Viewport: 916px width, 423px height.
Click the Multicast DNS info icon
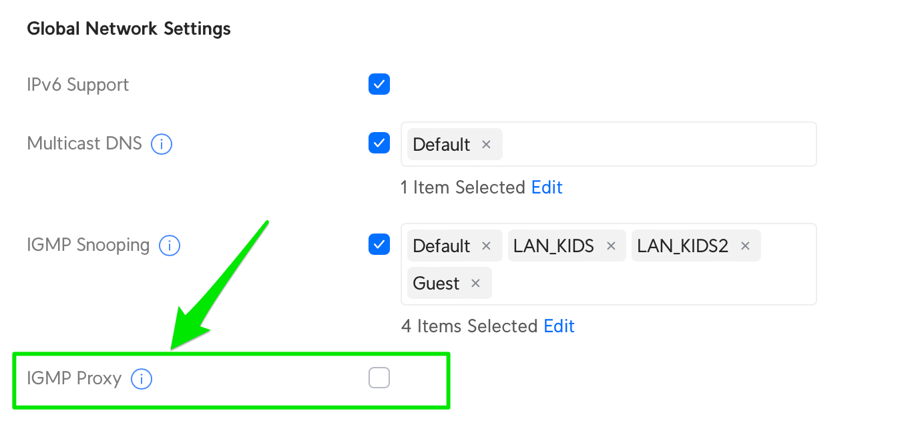162,144
